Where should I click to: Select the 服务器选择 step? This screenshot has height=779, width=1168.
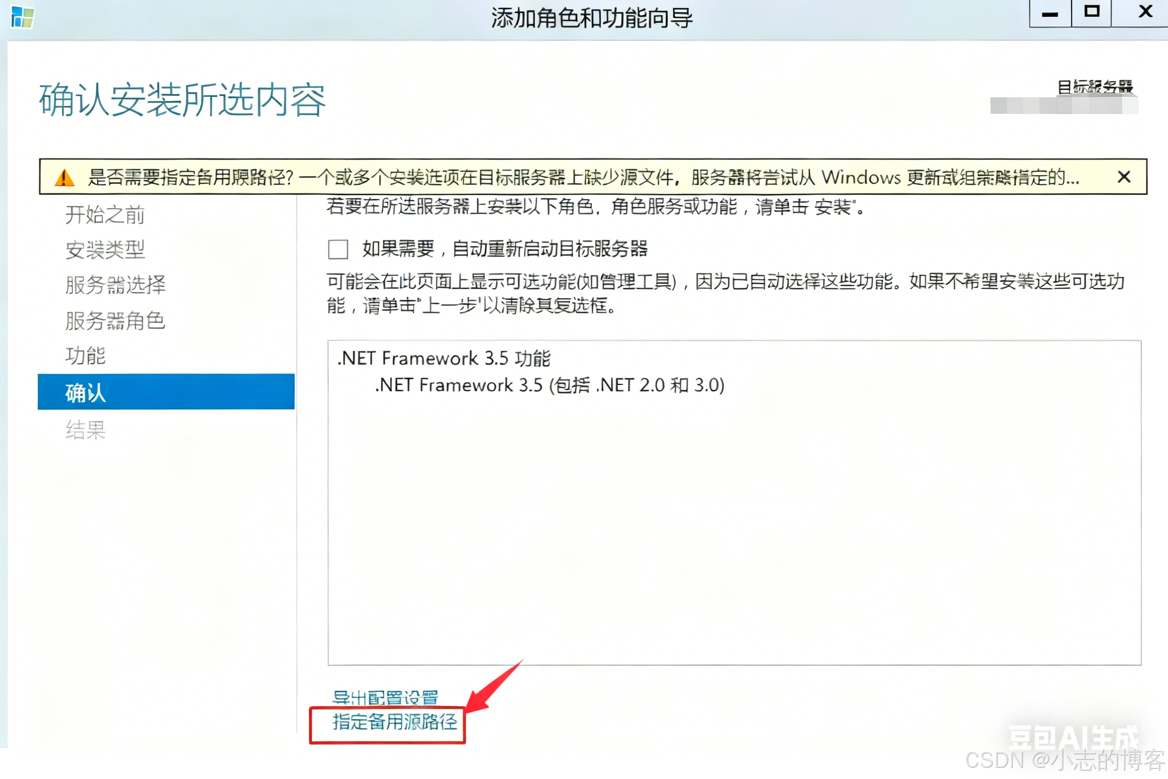115,285
